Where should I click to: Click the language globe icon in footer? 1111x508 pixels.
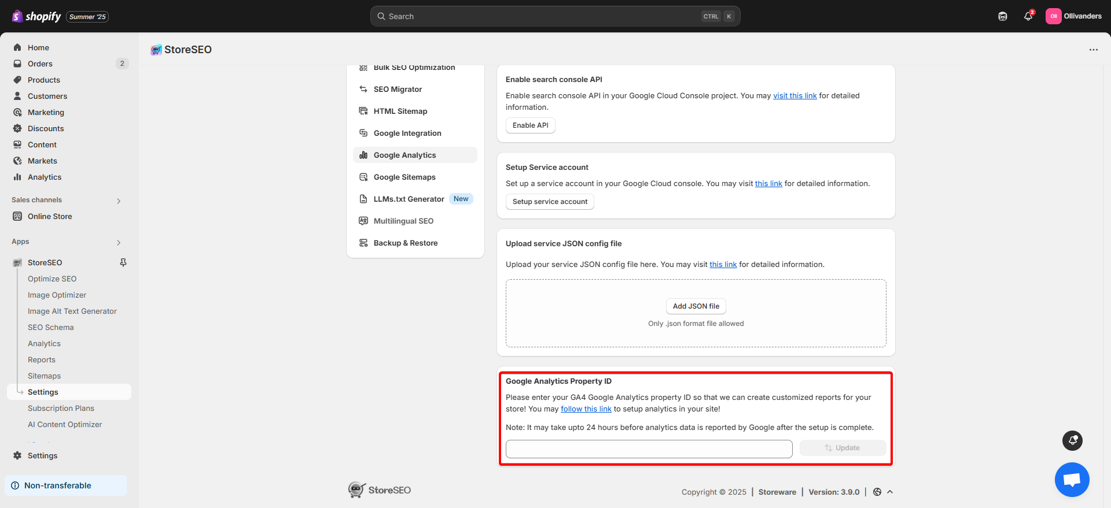(877, 492)
